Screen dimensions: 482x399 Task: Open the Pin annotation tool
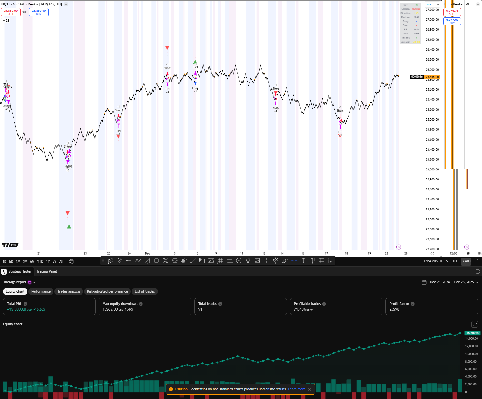pos(120,261)
